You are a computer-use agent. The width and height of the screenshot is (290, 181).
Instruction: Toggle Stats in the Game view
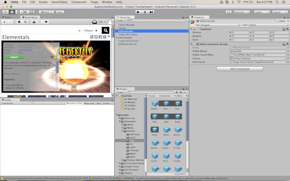pyautogui.click(x=99, y=103)
